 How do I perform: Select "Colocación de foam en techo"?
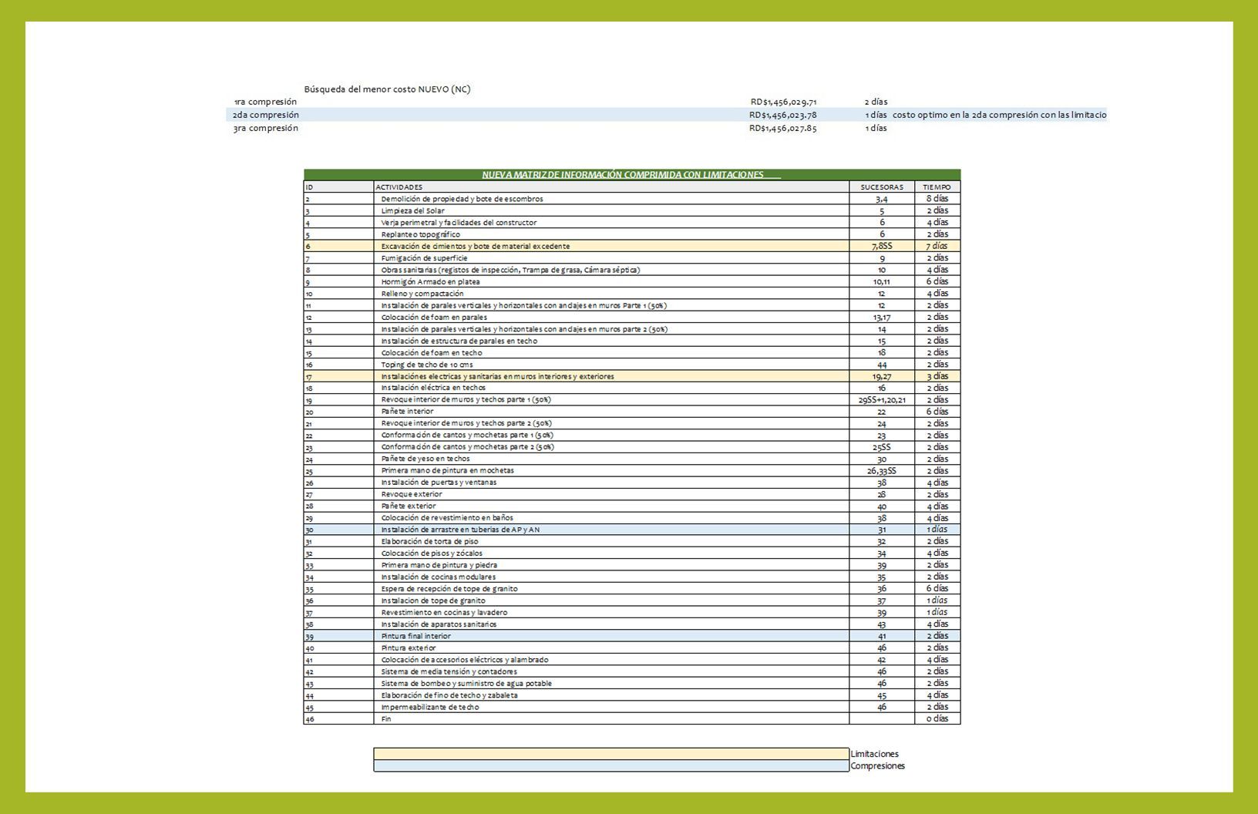click(432, 353)
